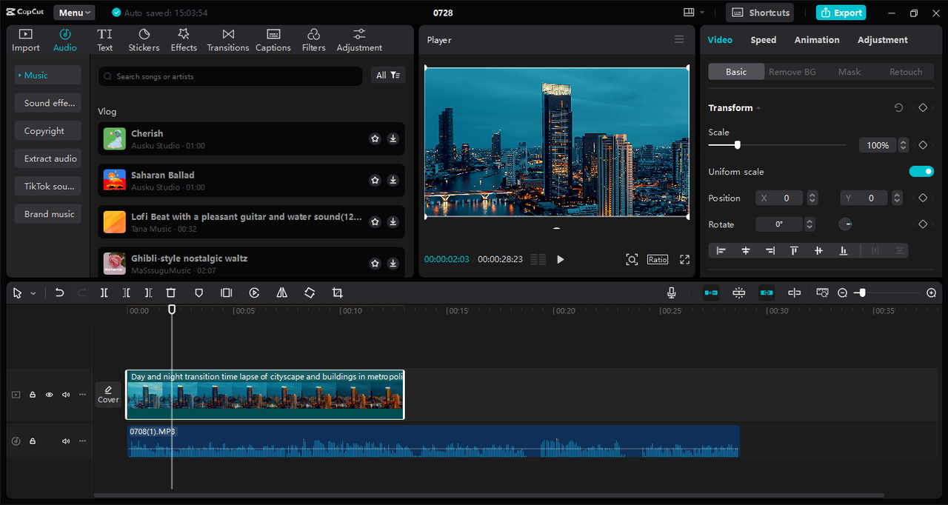Delete right of playhead tool
Viewport: 948px width, 505px height.
(148, 293)
